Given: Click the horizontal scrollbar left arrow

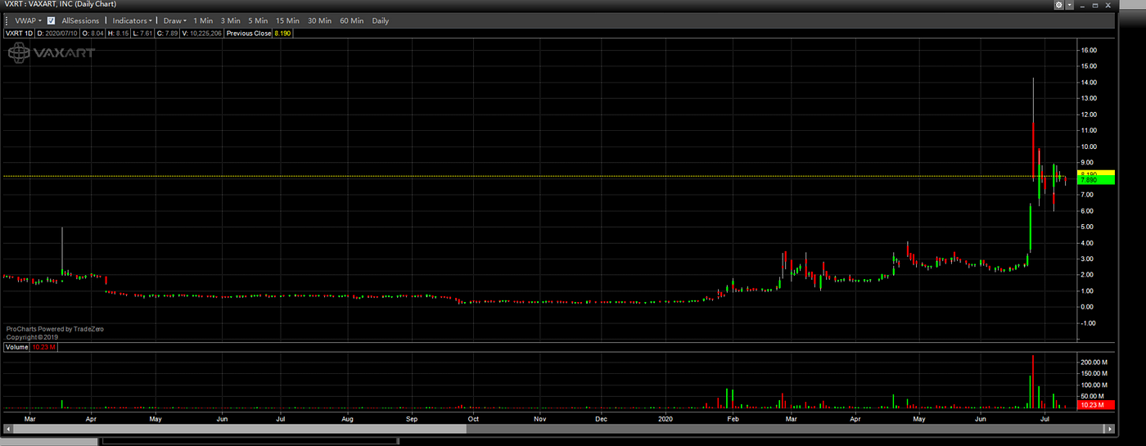Looking at the screenshot, I should tap(7, 428).
